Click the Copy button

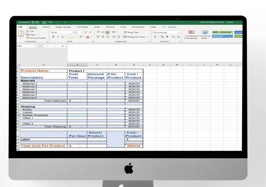tap(31, 35)
